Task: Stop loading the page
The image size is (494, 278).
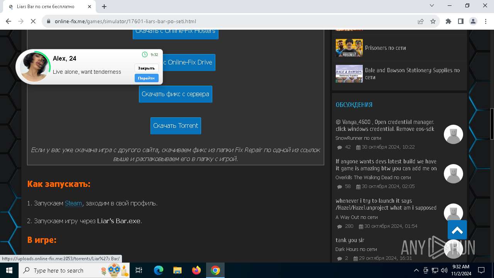Action: tap(33, 21)
